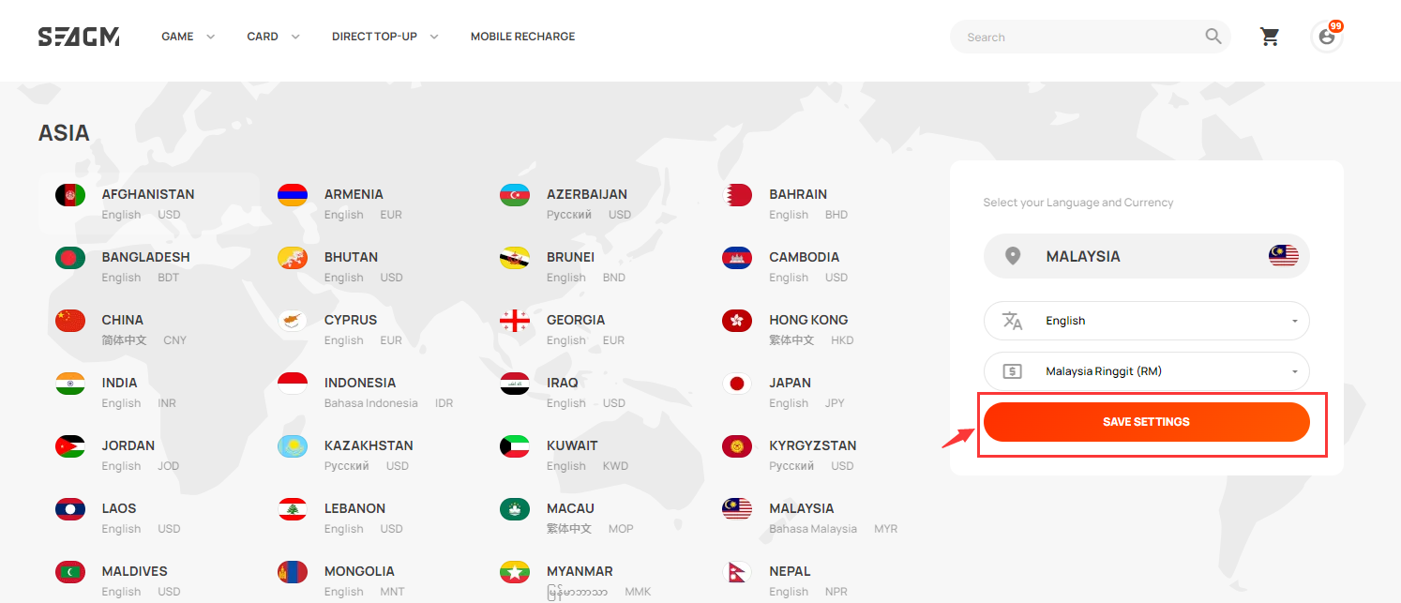The height and width of the screenshot is (603, 1401).
Task: Click the MALAYSIA region selector field
Action: pos(1146,256)
